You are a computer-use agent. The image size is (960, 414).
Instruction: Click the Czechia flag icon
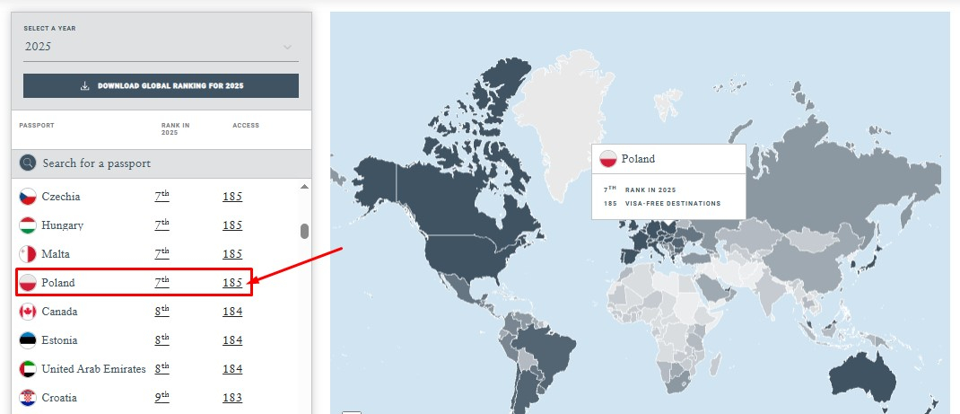point(28,197)
